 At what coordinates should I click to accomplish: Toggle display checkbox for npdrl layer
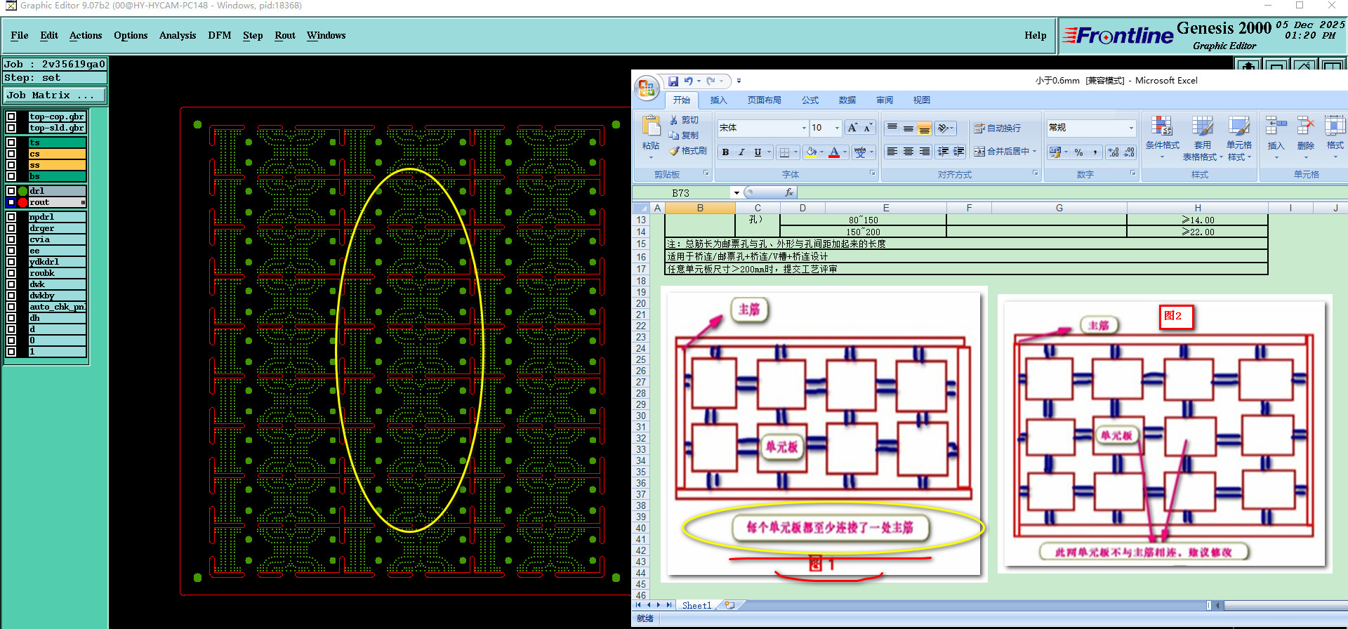click(x=11, y=217)
